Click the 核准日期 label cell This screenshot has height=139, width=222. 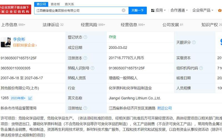(x=195, y=78)
